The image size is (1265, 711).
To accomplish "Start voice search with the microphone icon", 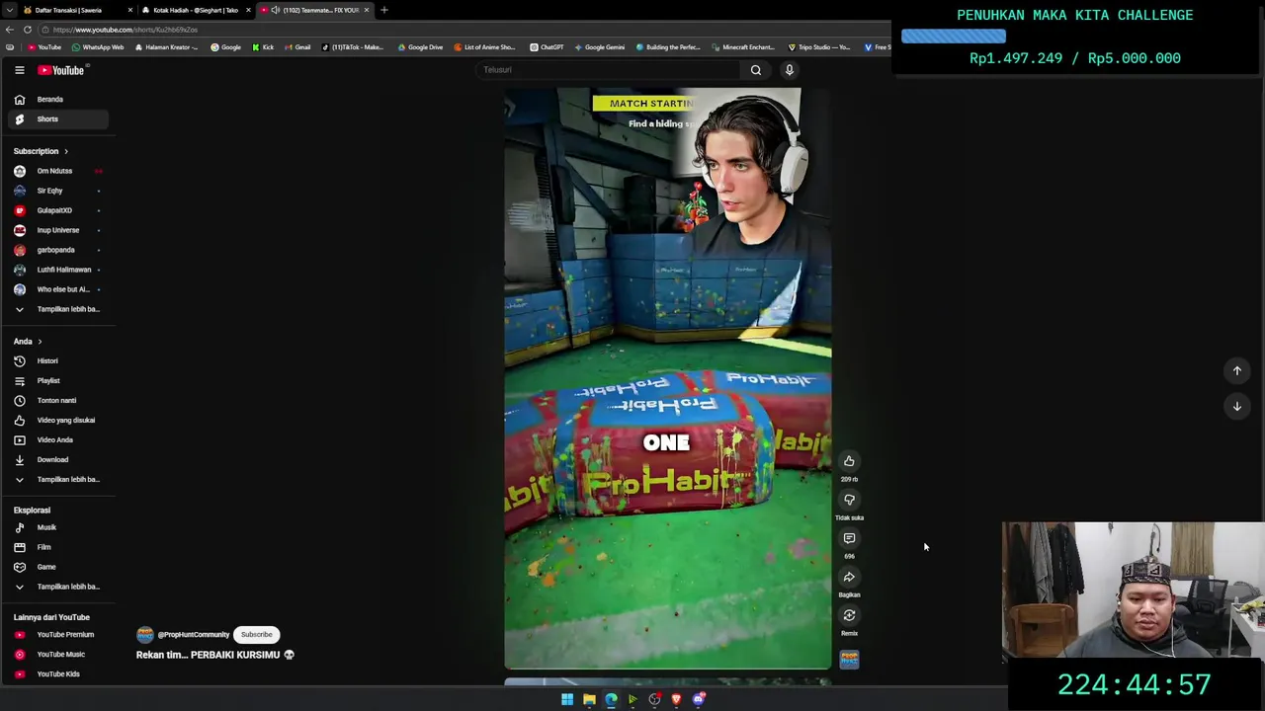I will coord(789,70).
